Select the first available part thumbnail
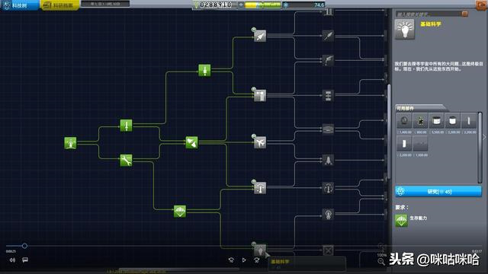 (404, 121)
